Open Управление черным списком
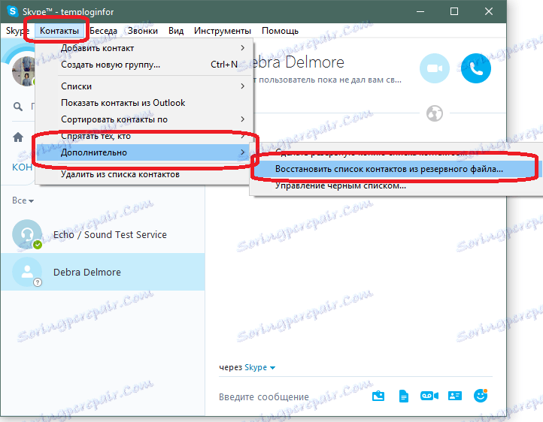 point(397,185)
